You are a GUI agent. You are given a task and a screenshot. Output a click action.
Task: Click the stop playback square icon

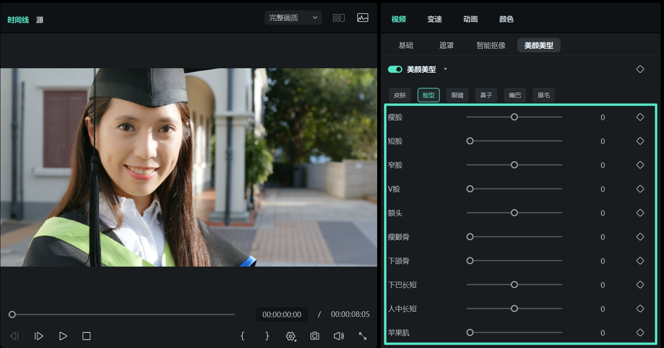[86, 336]
